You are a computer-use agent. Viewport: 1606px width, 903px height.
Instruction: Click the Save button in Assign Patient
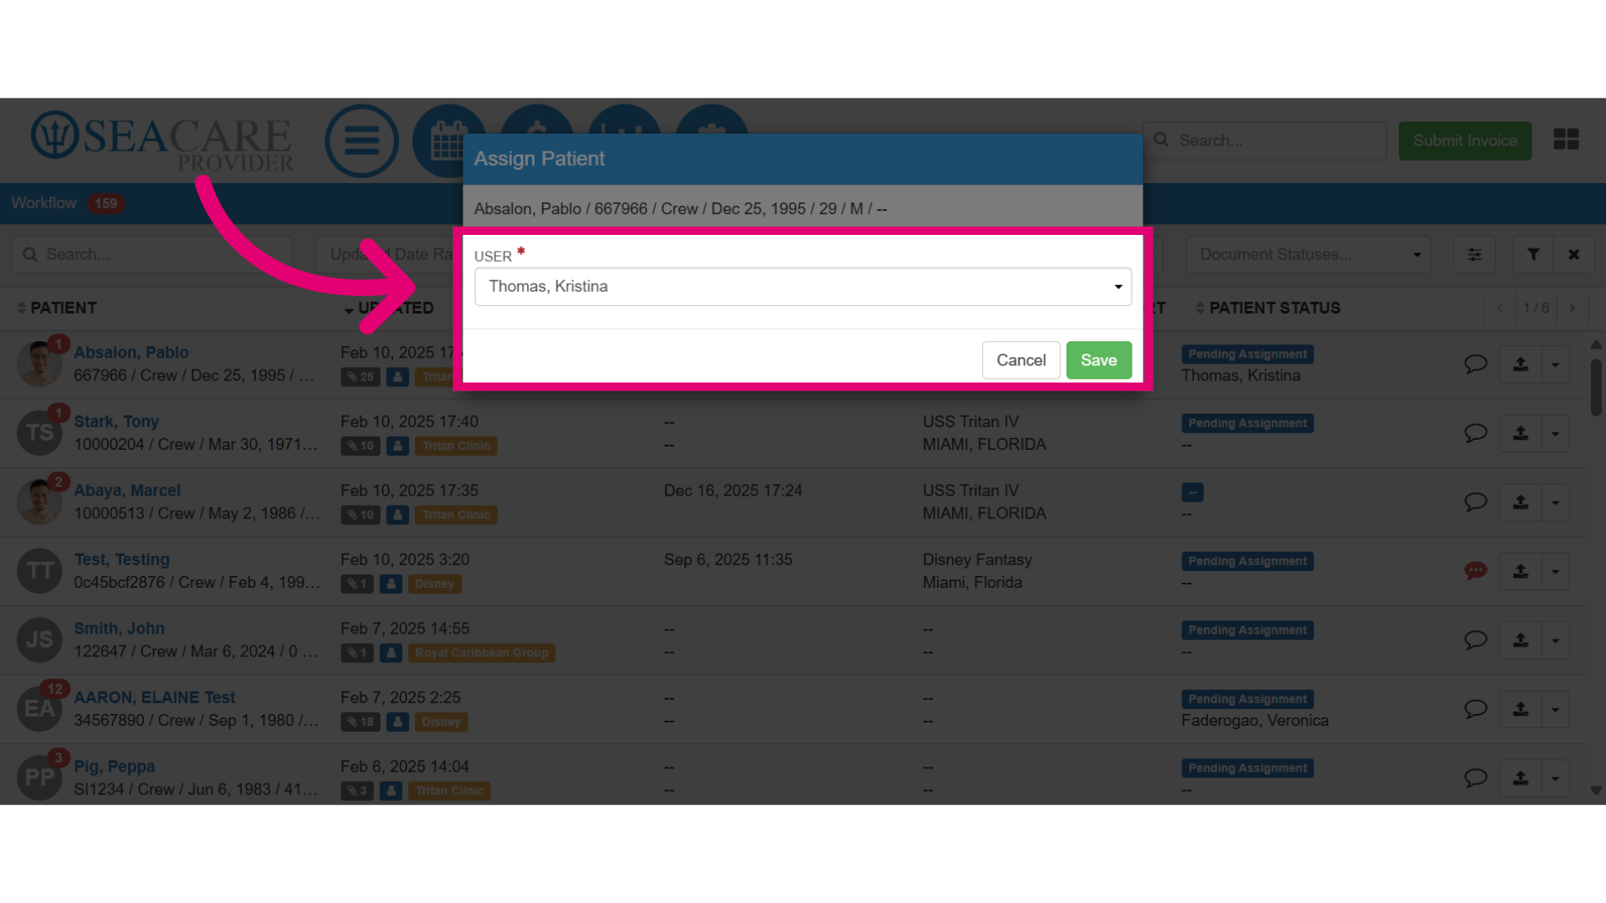(x=1098, y=360)
